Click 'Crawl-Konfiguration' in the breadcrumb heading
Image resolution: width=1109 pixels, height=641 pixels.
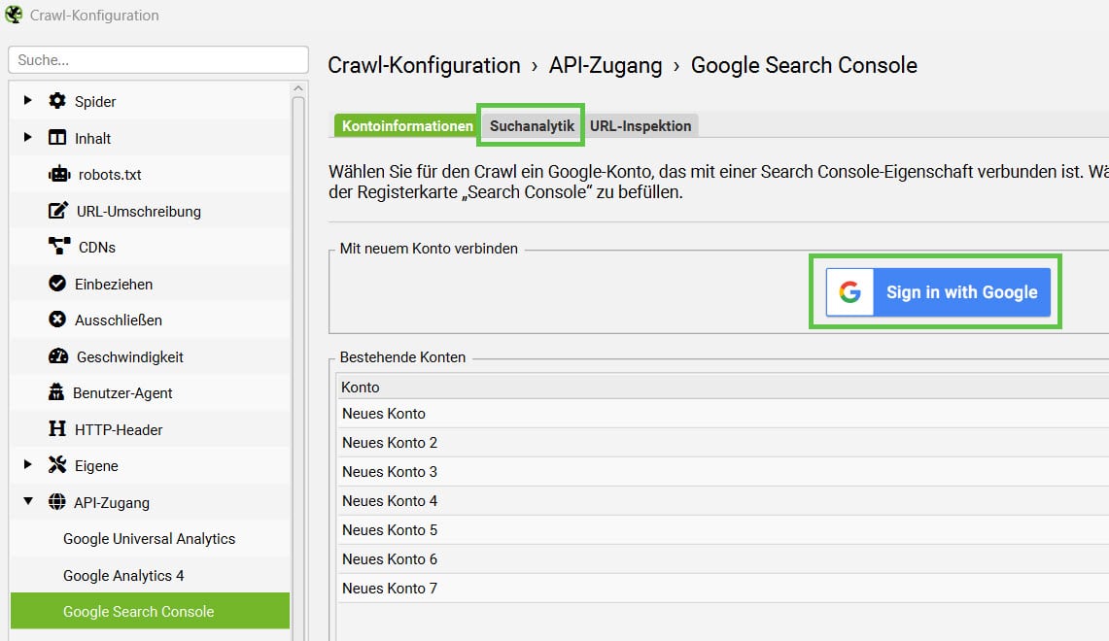point(424,65)
